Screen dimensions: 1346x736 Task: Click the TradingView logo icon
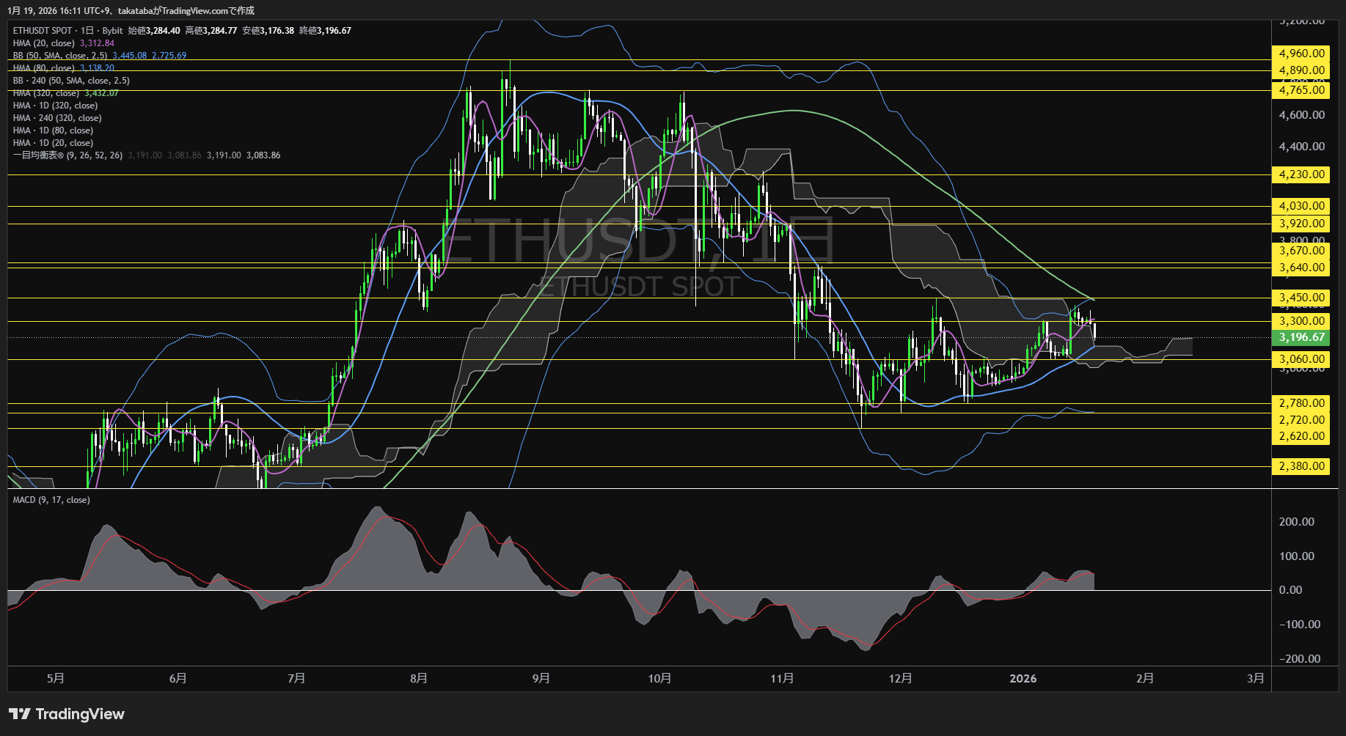pyautogui.click(x=20, y=714)
